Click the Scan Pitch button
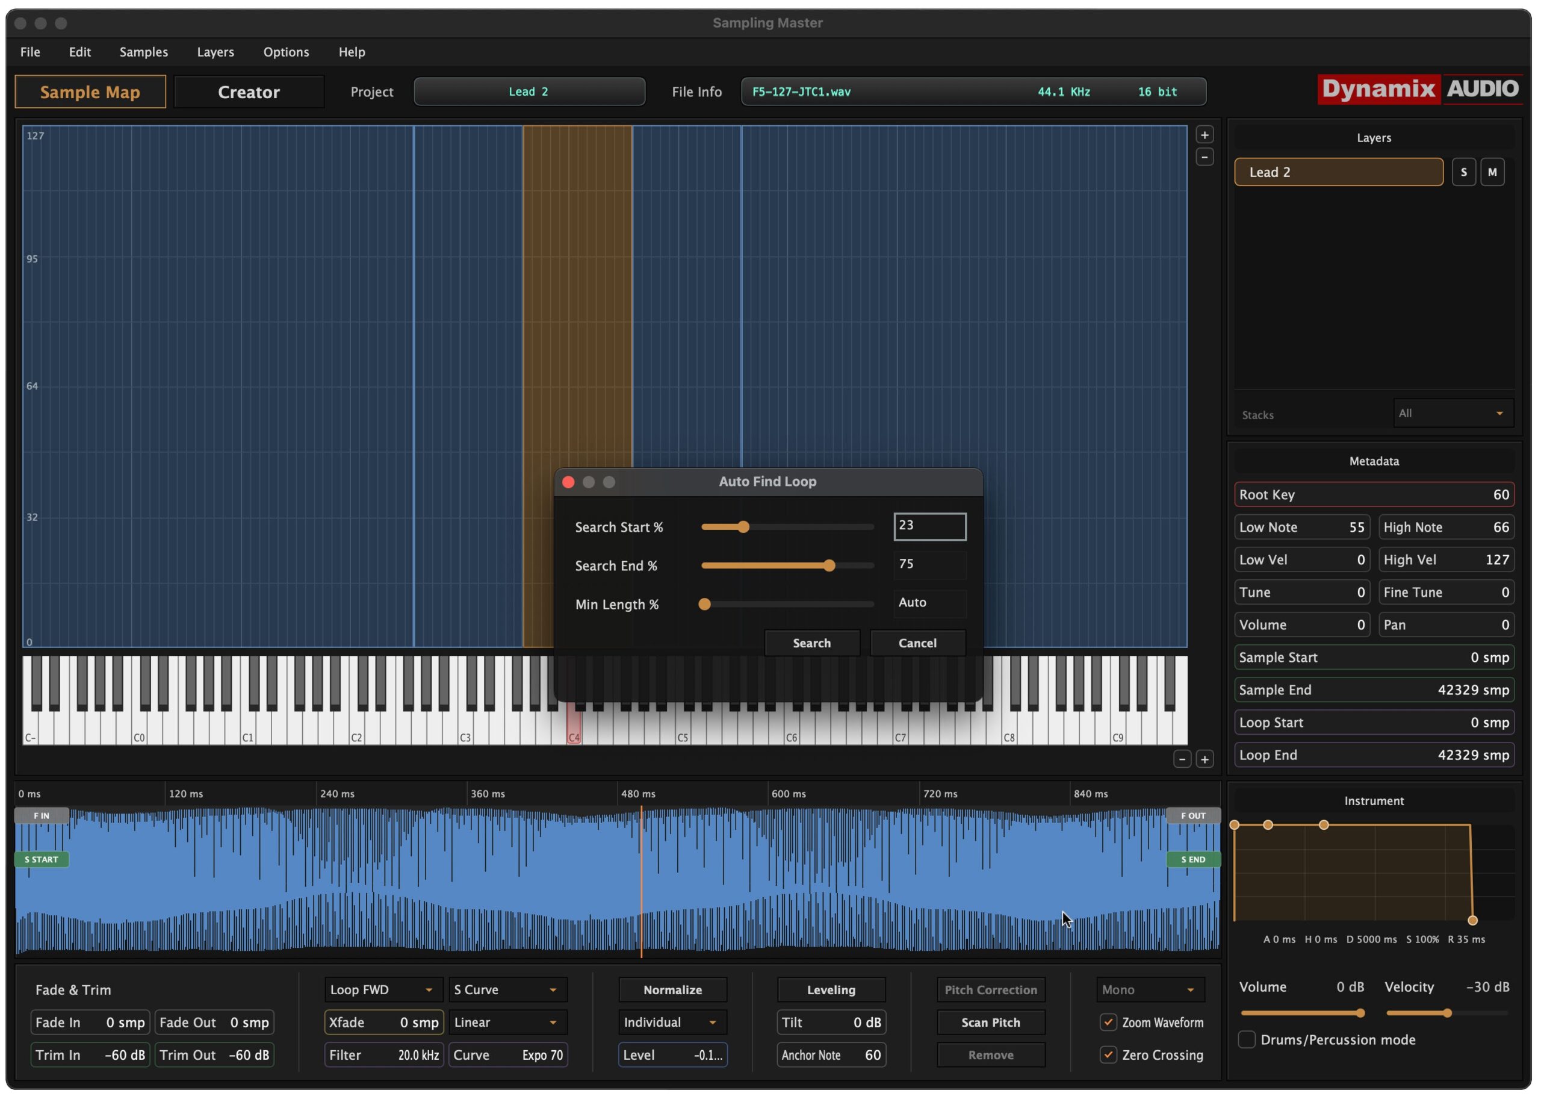 990,1022
